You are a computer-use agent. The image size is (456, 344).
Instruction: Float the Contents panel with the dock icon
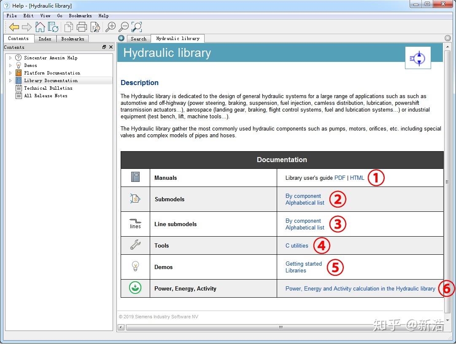click(x=104, y=47)
